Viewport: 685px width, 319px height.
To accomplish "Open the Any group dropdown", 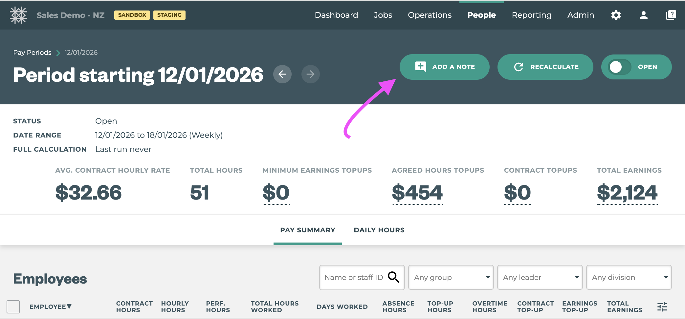I will [451, 277].
